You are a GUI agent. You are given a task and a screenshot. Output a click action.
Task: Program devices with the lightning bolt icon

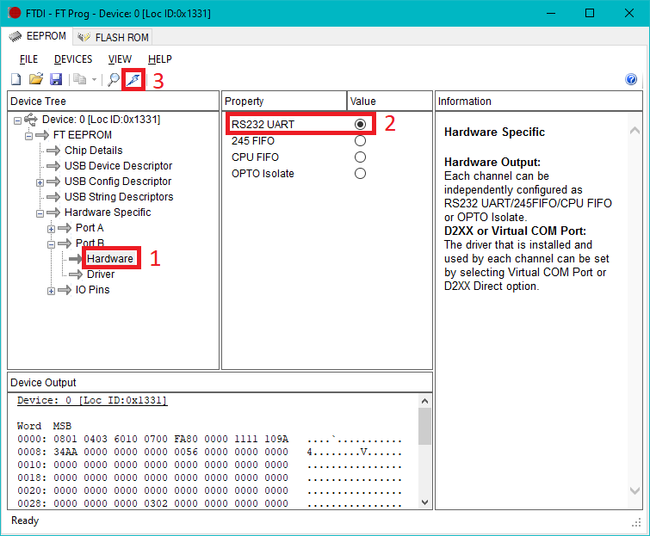[x=133, y=79]
